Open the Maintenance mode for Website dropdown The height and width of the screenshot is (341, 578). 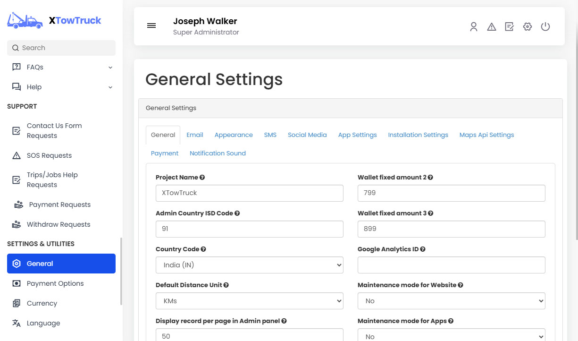click(x=451, y=301)
